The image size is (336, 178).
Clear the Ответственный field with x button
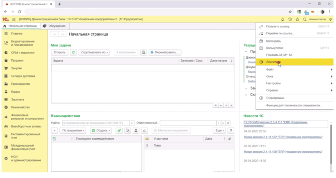pos(223,123)
